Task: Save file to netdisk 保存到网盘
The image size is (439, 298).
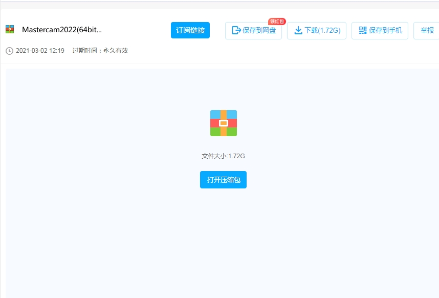Action: (253, 31)
